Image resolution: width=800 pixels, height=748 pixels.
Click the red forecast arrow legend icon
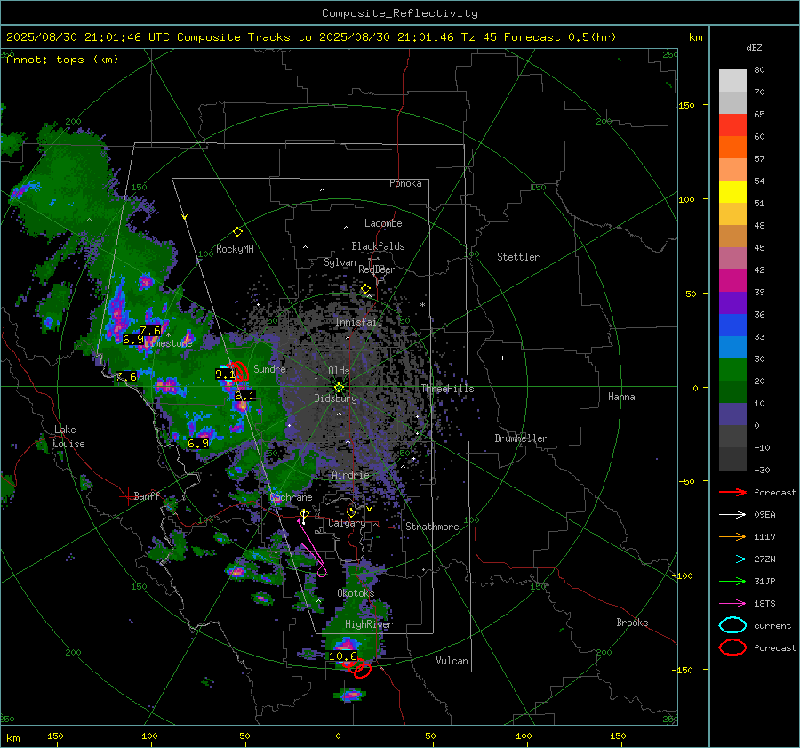(732, 492)
